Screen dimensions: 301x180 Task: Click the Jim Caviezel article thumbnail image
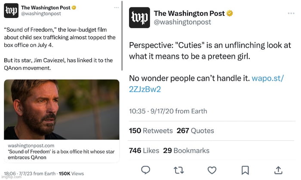pyautogui.click(x=62, y=109)
